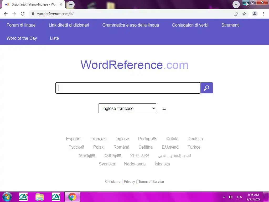The image size is (269, 202).
Task: Open the second CA taskbar icon
Action: point(56,197)
